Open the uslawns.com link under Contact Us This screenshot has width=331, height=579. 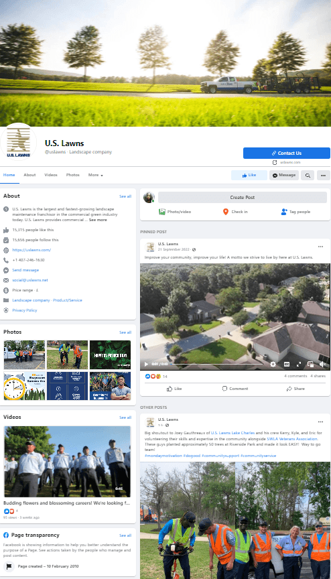pos(290,162)
